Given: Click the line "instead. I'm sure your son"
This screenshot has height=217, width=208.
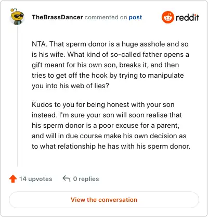Looking at the screenshot, I should point(107,115).
